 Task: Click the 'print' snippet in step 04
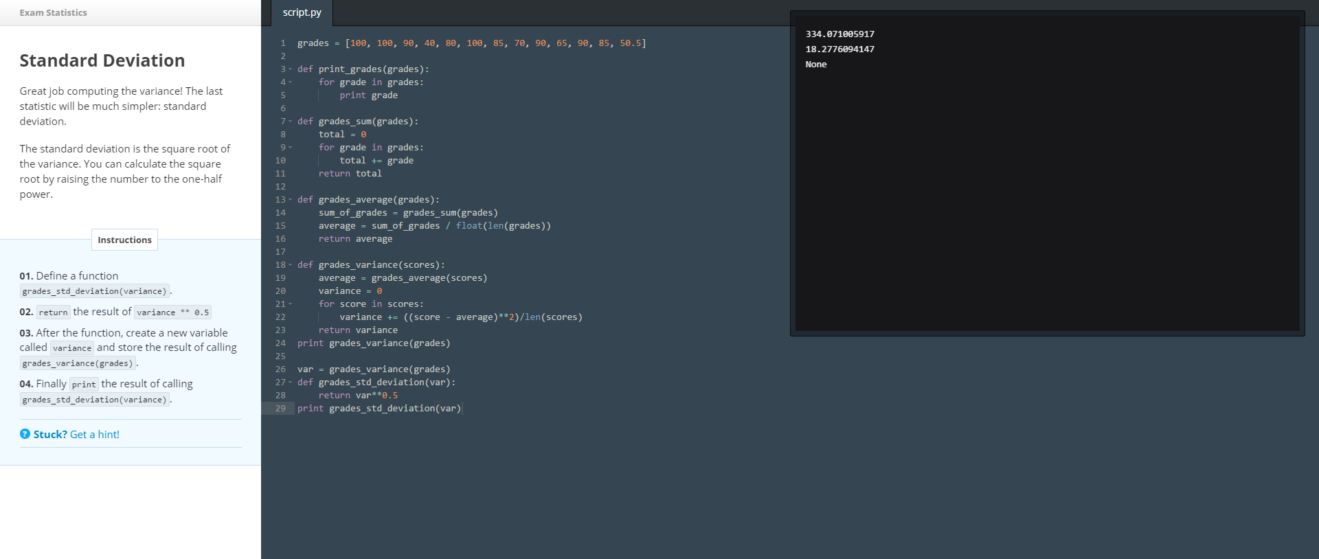[84, 385]
